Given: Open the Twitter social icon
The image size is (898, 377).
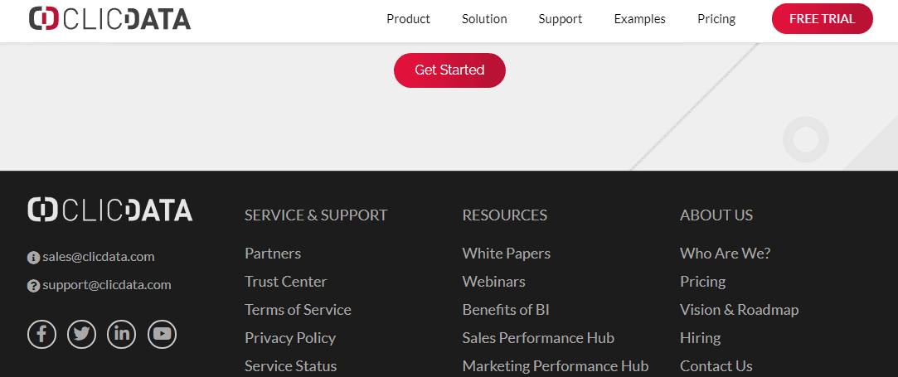Looking at the screenshot, I should 82,334.
